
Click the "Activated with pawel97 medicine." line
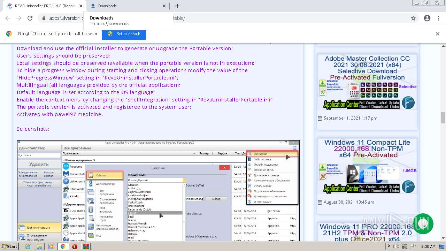tap(60, 114)
